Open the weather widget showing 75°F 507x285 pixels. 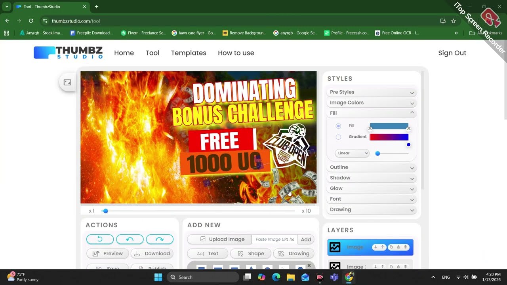click(23, 277)
